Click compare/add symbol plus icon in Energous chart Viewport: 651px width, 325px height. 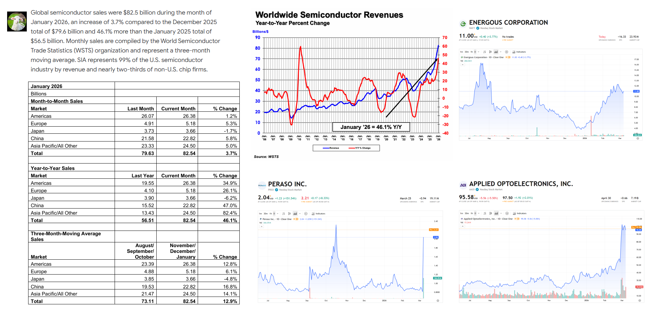coord(507,52)
